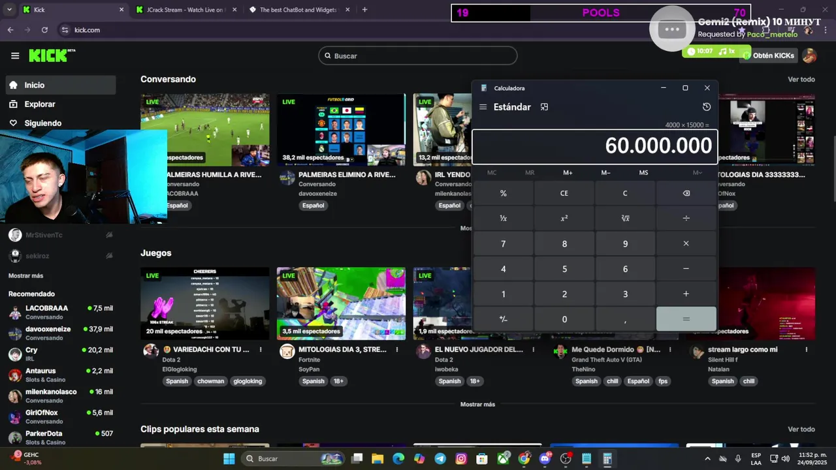Screen dimensions: 836x470
Task: Open Telegram from the taskbar
Action: pos(440,459)
